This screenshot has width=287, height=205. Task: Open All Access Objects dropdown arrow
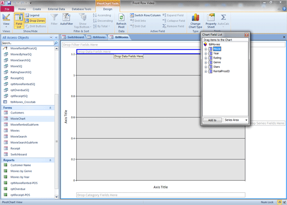(51, 37)
